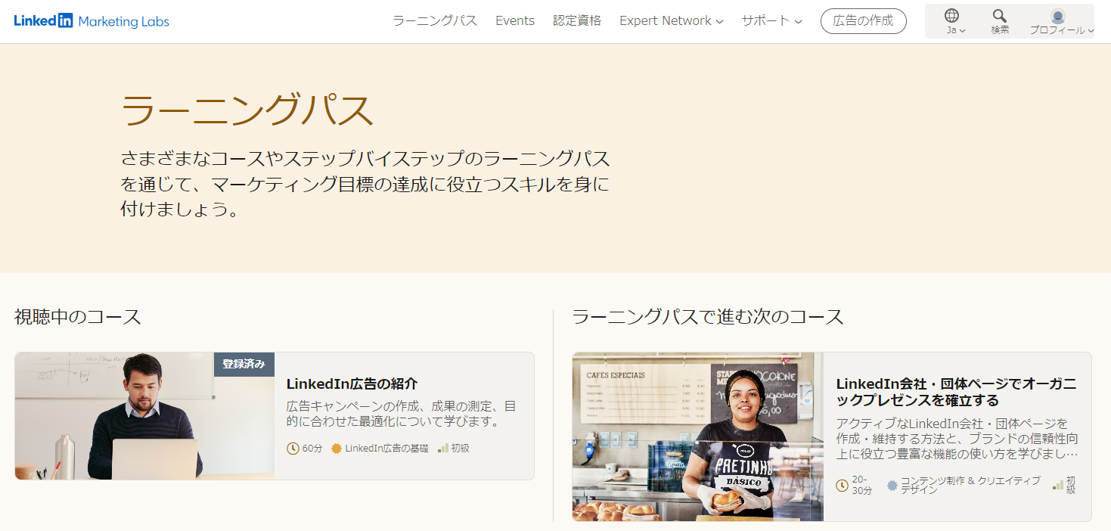The height and width of the screenshot is (531, 1111).
Task: Click the LinkedIn広告の基礎 category badge icon
Action: (337, 449)
